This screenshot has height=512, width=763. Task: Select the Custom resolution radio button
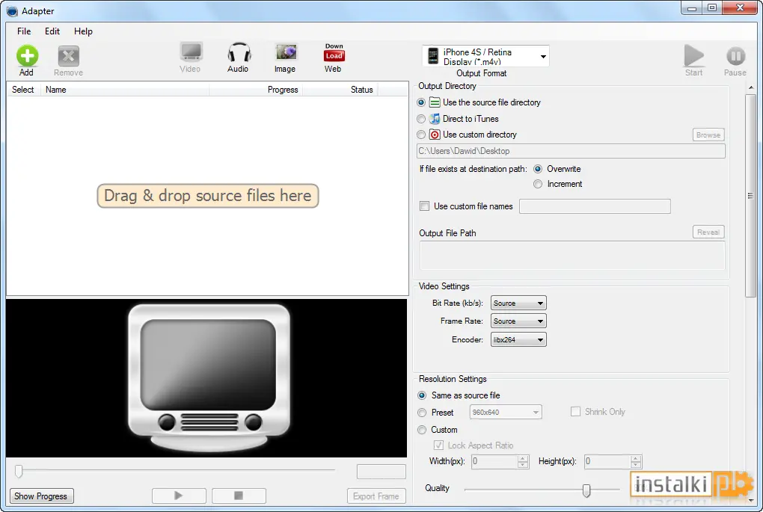point(422,430)
